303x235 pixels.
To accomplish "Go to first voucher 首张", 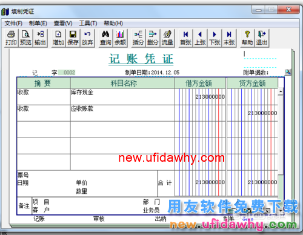I will (185, 38).
